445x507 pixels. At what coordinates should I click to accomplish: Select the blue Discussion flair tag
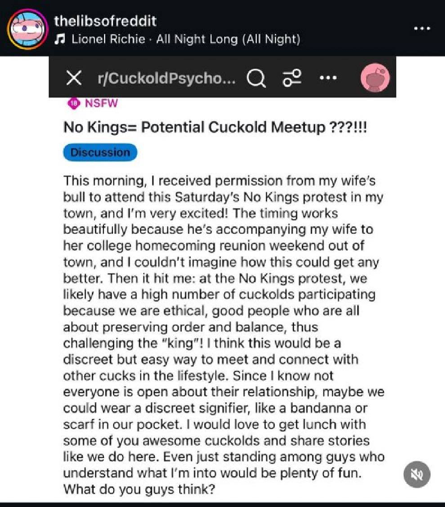click(x=100, y=152)
